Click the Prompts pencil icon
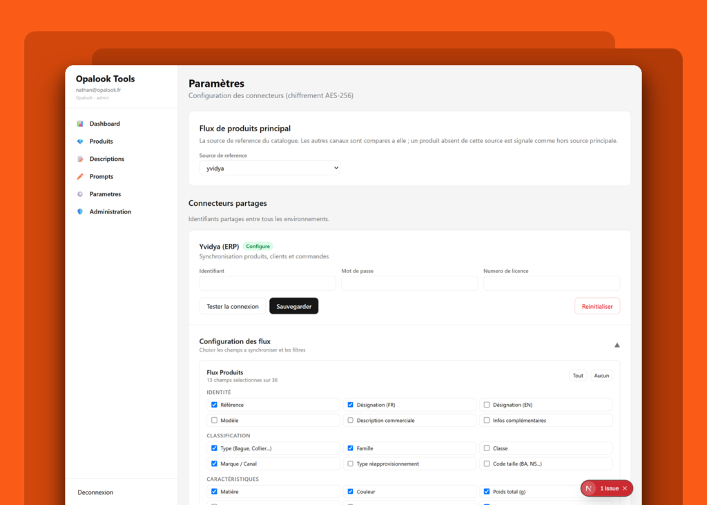The height and width of the screenshot is (505, 707). point(80,176)
